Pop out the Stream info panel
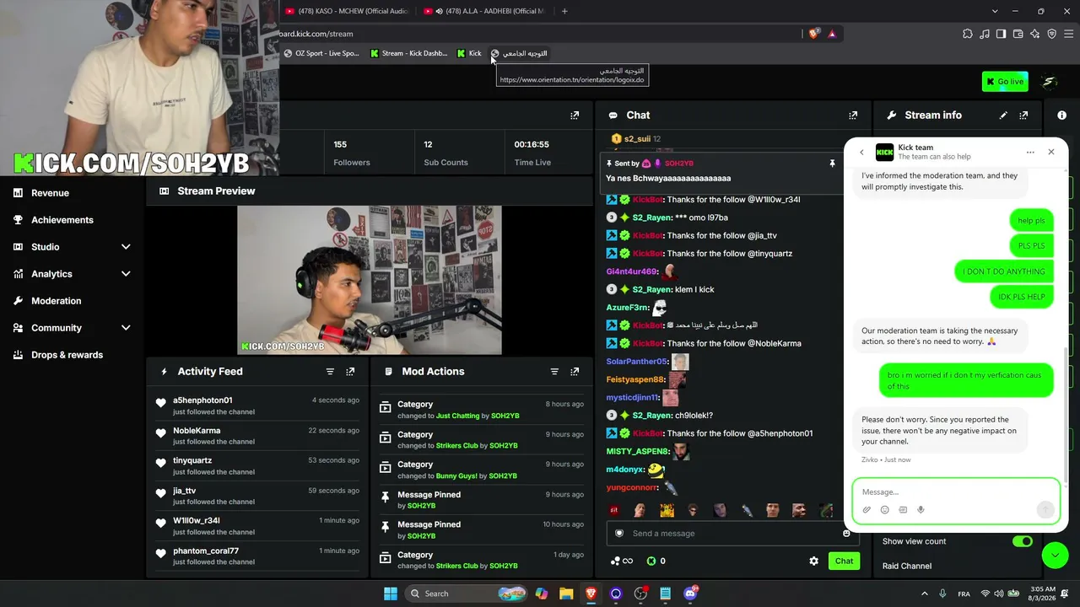The width and height of the screenshot is (1080, 607). tap(1023, 115)
